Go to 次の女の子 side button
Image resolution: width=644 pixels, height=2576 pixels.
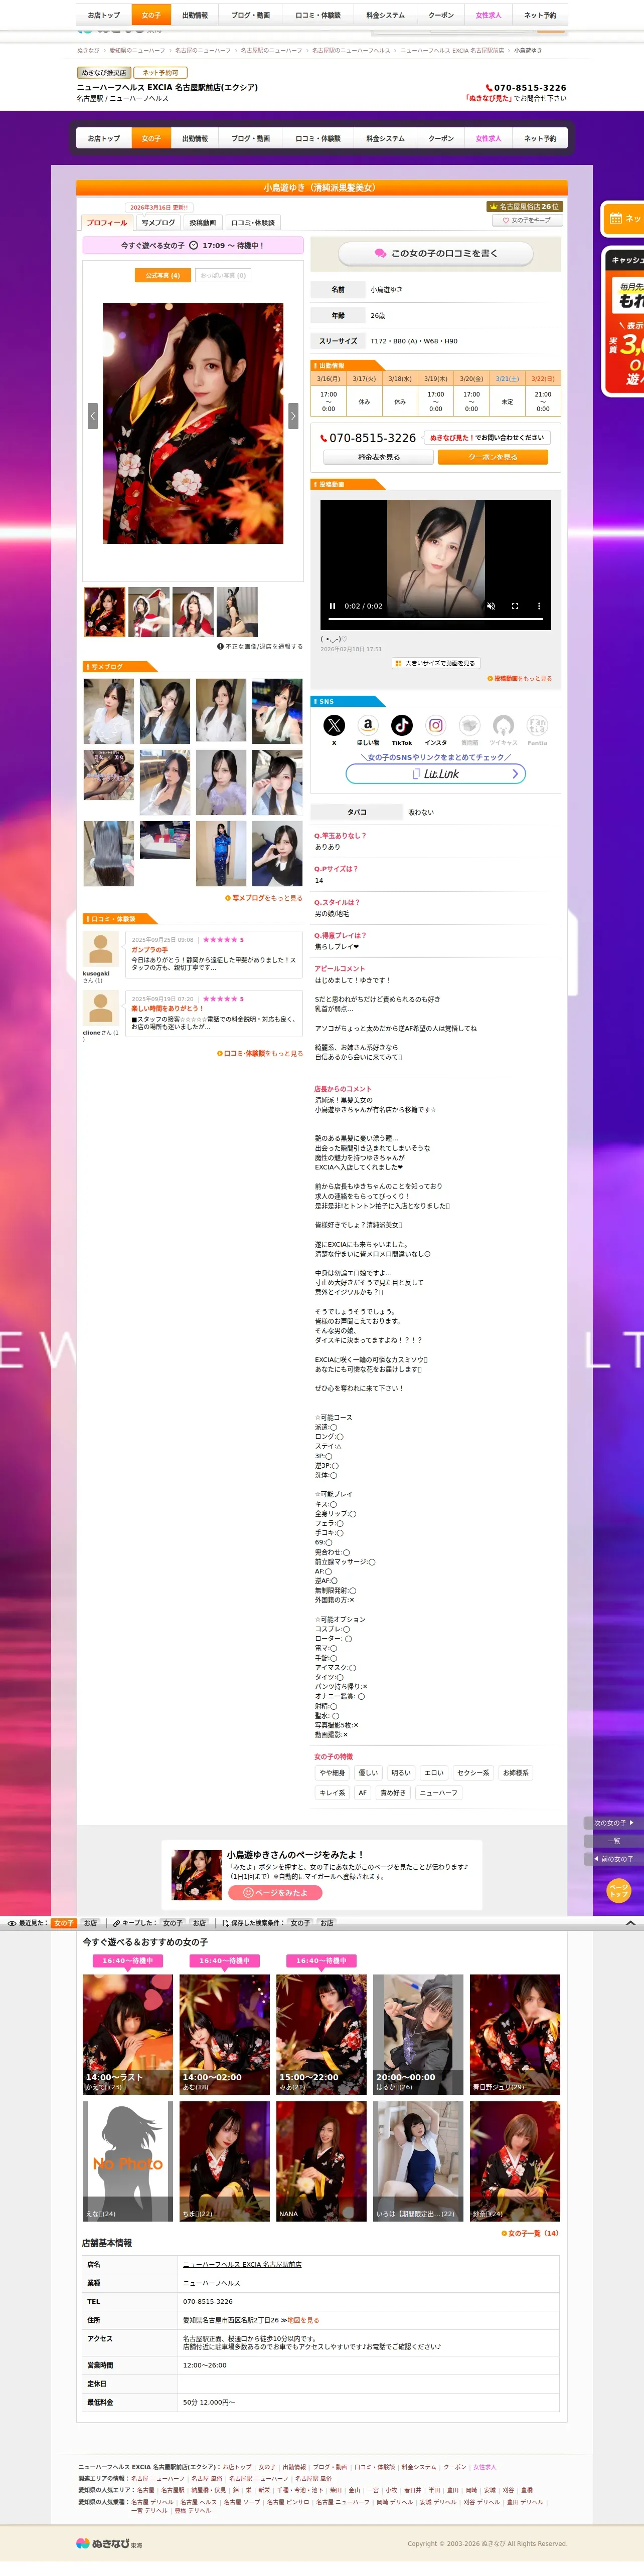613,1823
